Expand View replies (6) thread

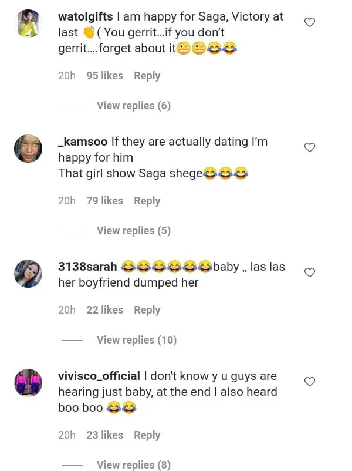point(133,106)
